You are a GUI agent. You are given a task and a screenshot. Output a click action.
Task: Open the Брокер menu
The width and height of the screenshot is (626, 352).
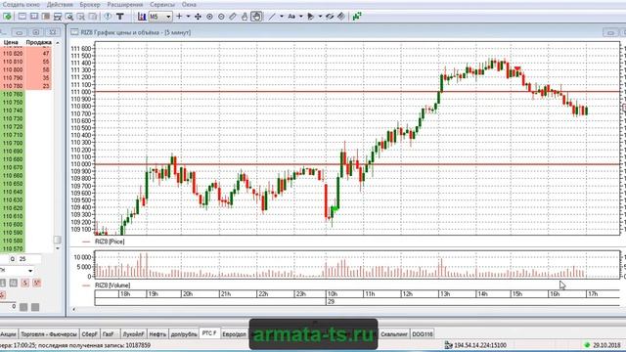[x=90, y=4]
